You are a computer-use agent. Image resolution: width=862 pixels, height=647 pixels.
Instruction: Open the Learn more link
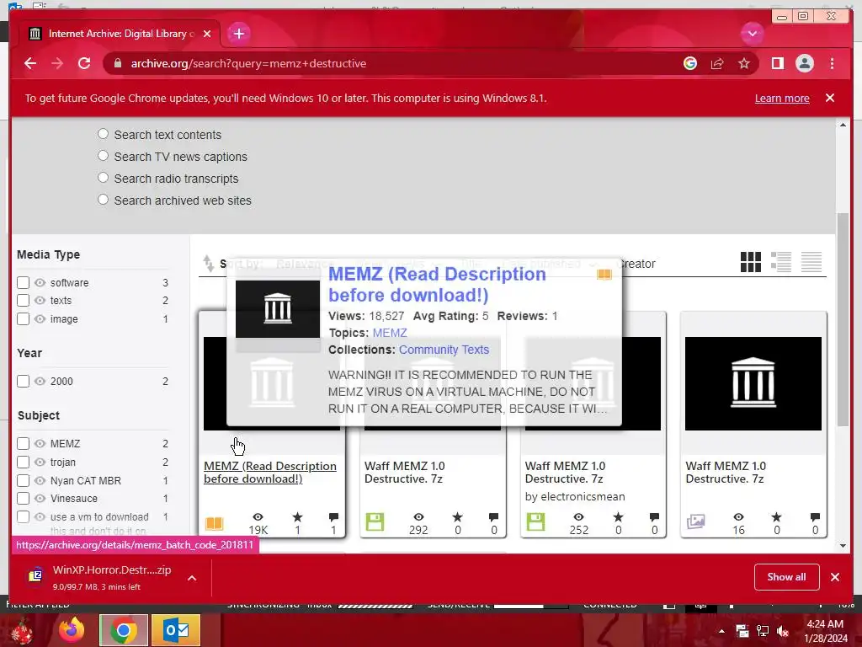tap(782, 98)
